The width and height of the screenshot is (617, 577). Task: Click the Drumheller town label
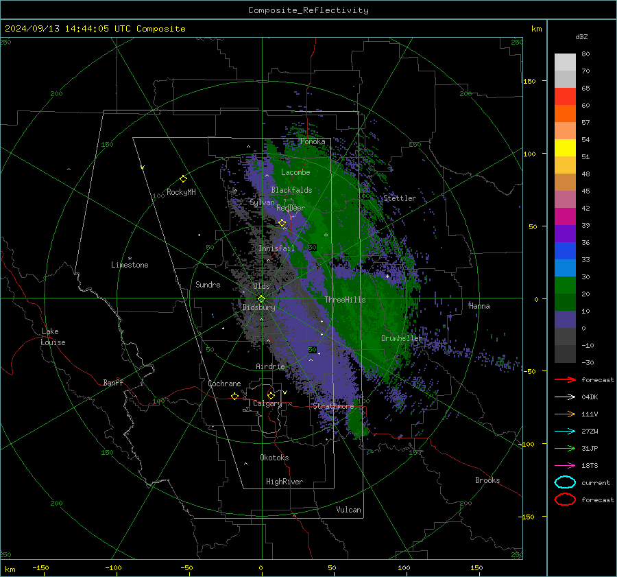click(402, 338)
